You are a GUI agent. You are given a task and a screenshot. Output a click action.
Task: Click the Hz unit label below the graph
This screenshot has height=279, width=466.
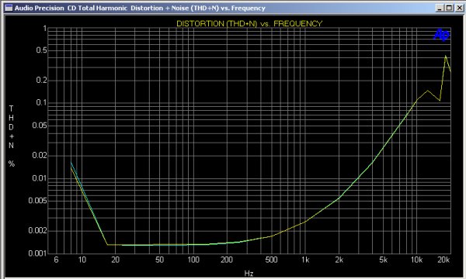[249, 273]
